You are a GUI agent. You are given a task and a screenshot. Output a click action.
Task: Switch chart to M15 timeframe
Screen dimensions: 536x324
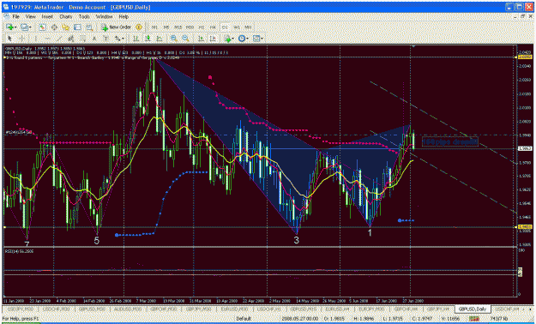pos(178,27)
